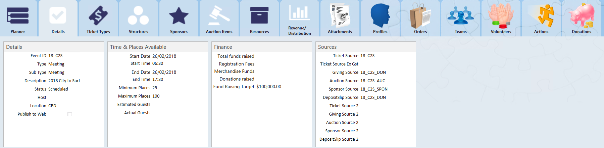Viewport: 604px width, 148px height.
Task: Click the Sponsor Source value 18_C2S_SPON
Action: tap(374, 89)
